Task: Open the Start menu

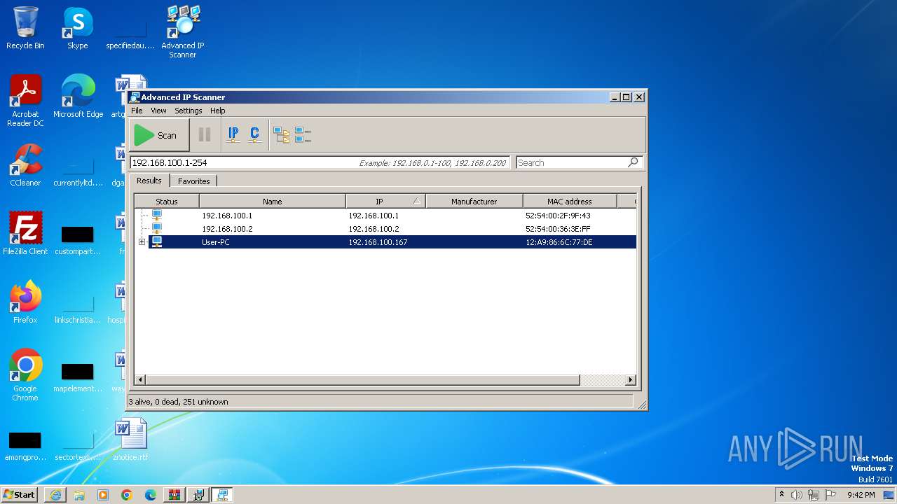Action: [x=20, y=494]
